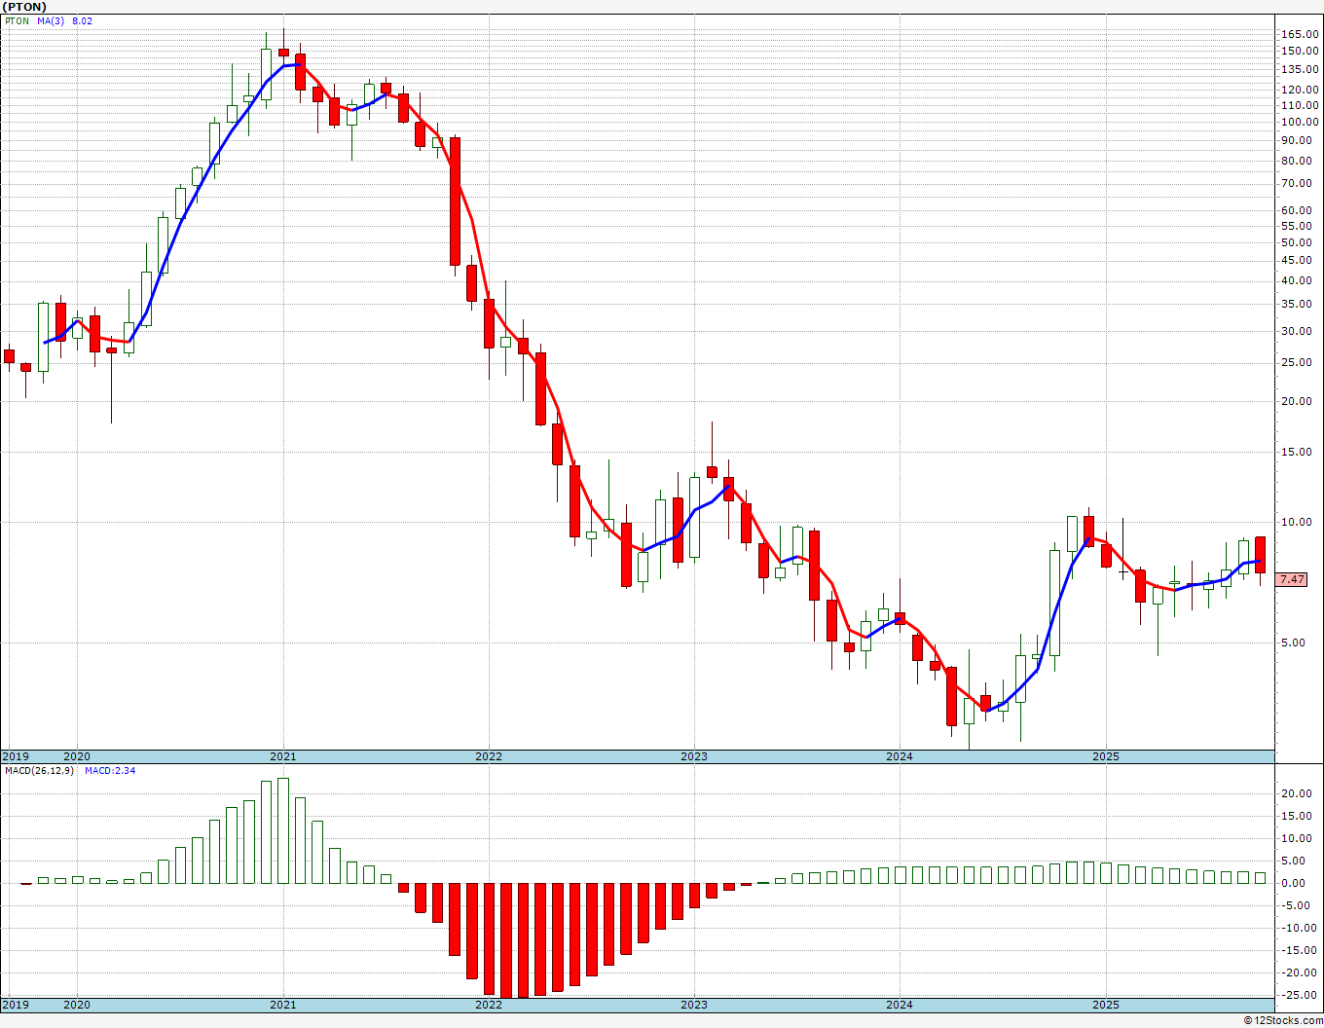The height and width of the screenshot is (1028, 1324).
Task: Click the 20.00 MACD axis label
Action: [1296, 793]
